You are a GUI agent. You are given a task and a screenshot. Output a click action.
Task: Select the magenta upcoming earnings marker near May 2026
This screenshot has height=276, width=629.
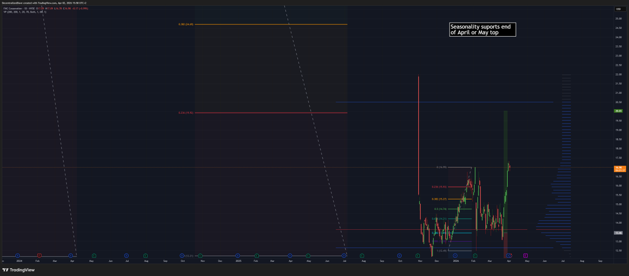(x=525, y=255)
